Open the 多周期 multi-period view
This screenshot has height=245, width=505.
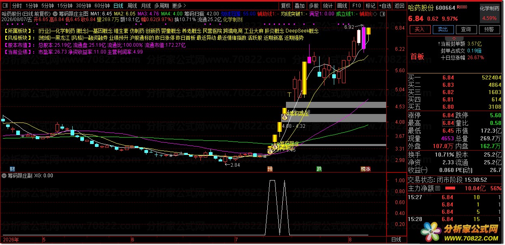tap(161, 6)
